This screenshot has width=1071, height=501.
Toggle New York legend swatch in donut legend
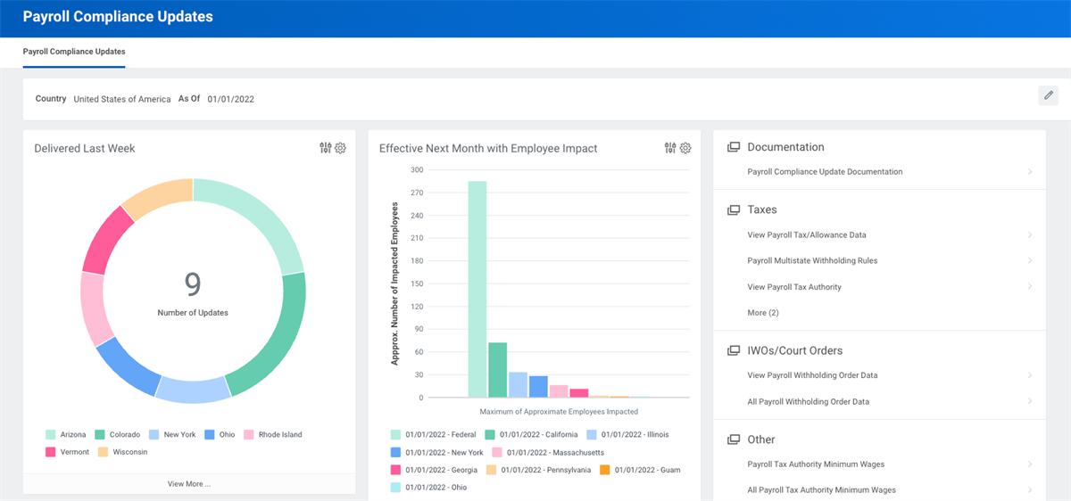click(x=154, y=435)
